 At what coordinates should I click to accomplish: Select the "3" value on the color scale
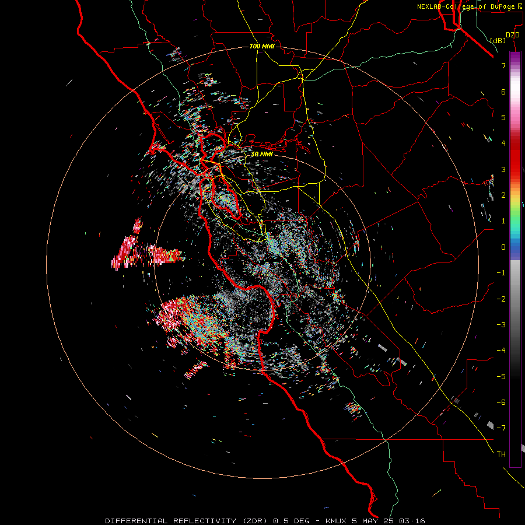[x=503, y=169]
